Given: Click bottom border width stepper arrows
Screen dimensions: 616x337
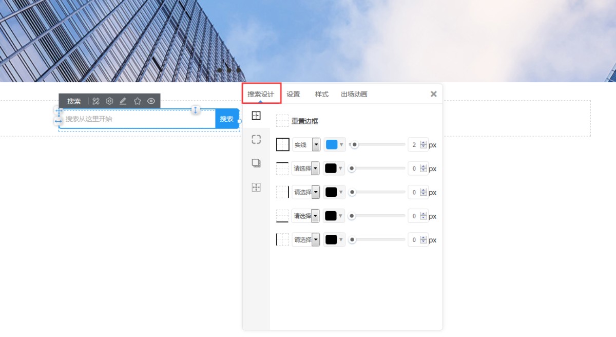Looking at the screenshot, I should pyautogui.click(x=423, y=216).
